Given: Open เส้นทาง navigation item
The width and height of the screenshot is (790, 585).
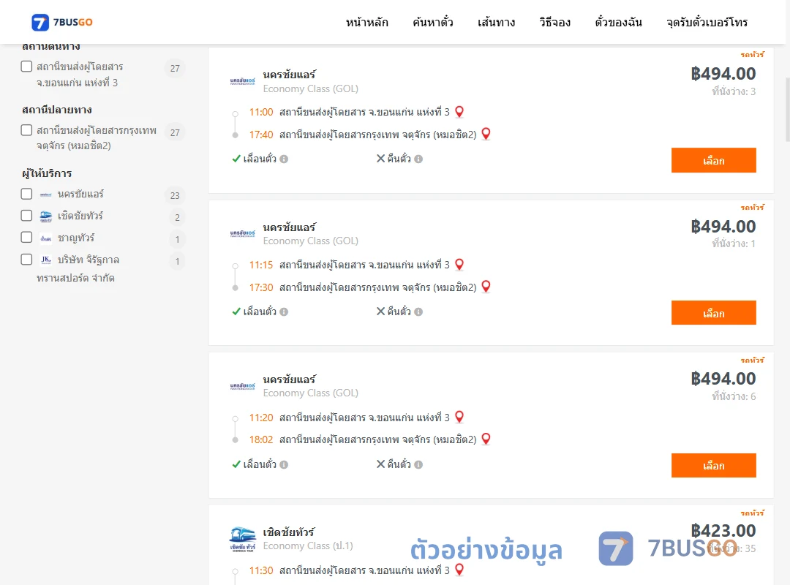Looking at the screenshot, I should [496, 22].
